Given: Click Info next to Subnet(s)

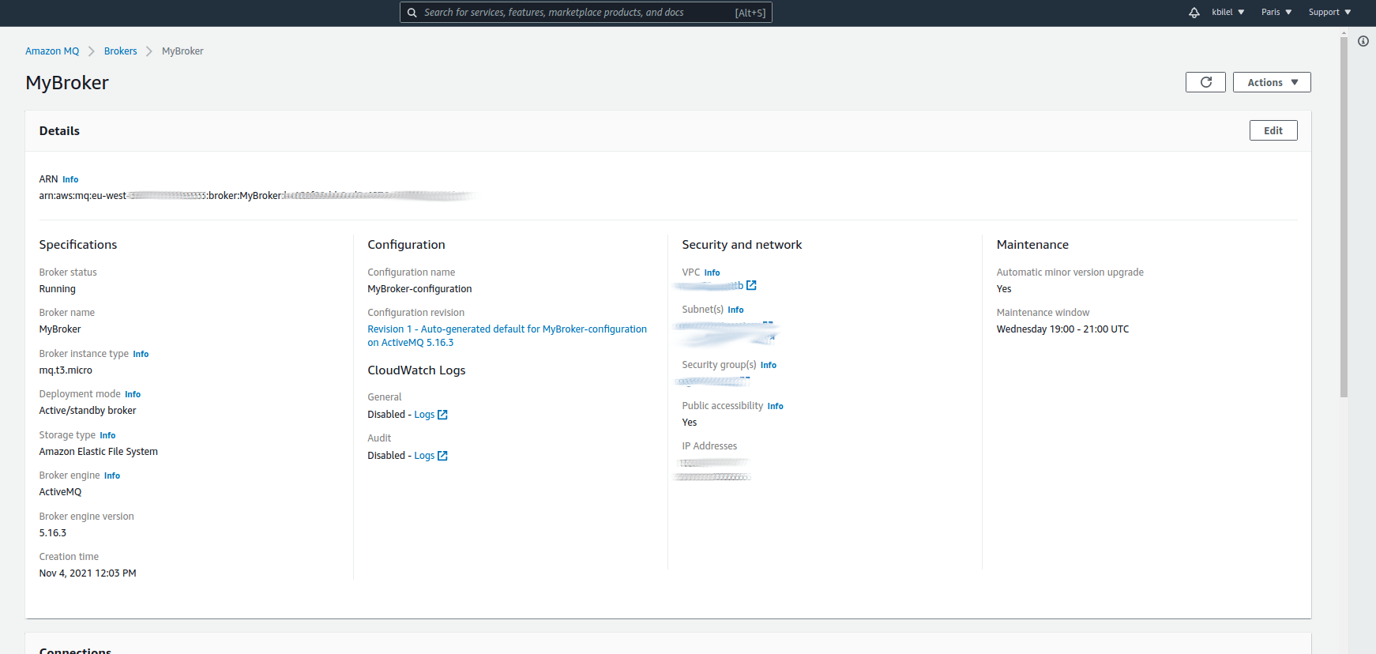Looking at the screenshot, I should [735, 310].
